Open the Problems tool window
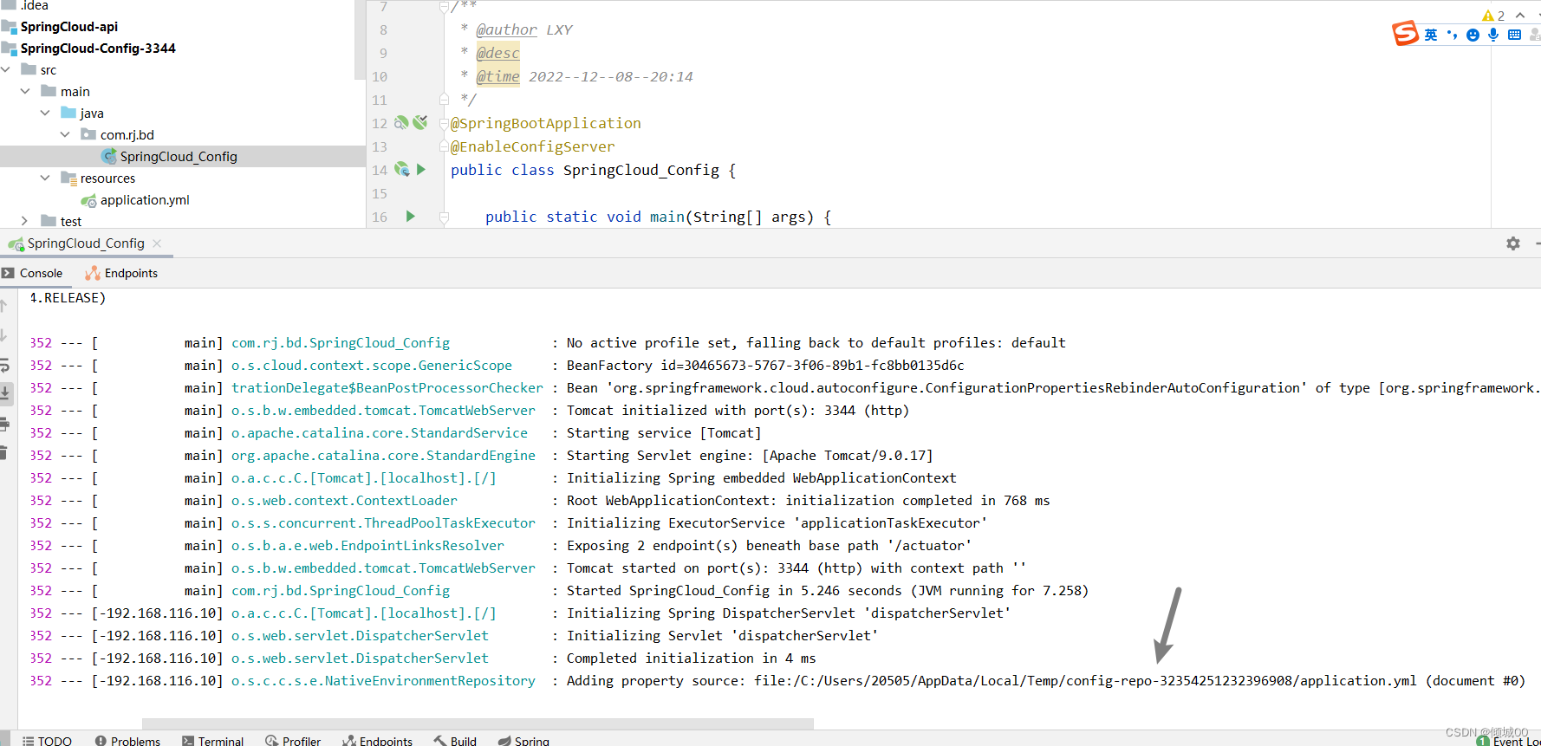Image resolution: width=1541 pixels, height=746 pixels. click(x=127, y=741)
